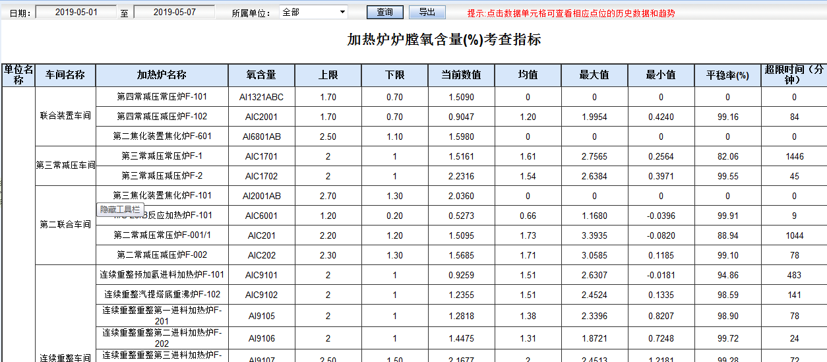Click the start date field 2019-05-01
The width and height of the screenshot is (827, 362).
pos(76,13)
